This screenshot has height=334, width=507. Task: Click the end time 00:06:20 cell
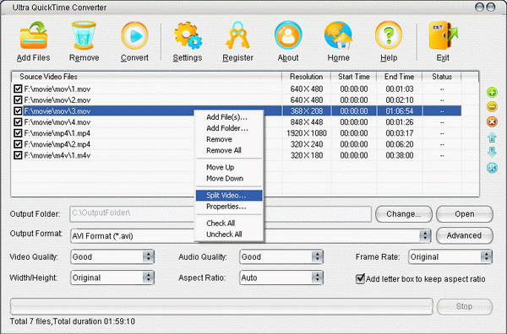400,144
